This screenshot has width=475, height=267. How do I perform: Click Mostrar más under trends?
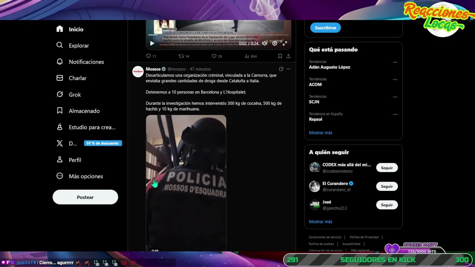tap(321, 133)
